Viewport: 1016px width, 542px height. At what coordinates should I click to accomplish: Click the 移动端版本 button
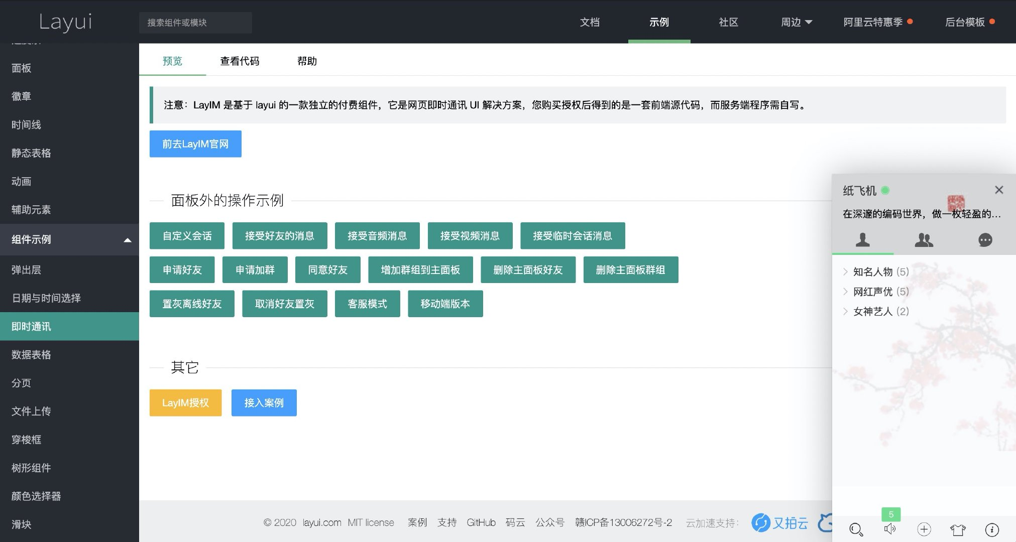pos(445,304)
